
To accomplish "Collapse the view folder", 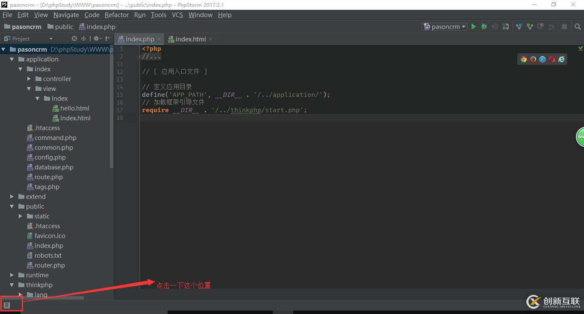I will (29, 89).
